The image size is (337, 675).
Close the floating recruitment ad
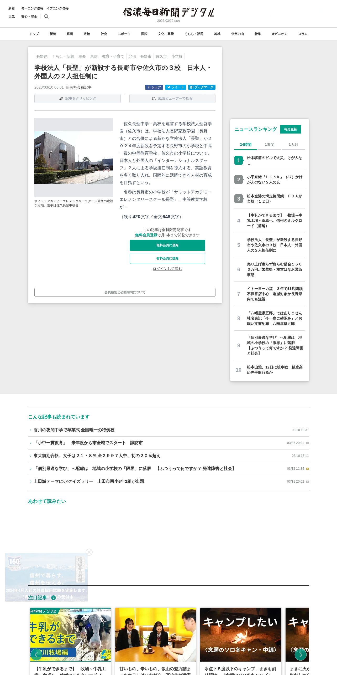pos(89,552)
